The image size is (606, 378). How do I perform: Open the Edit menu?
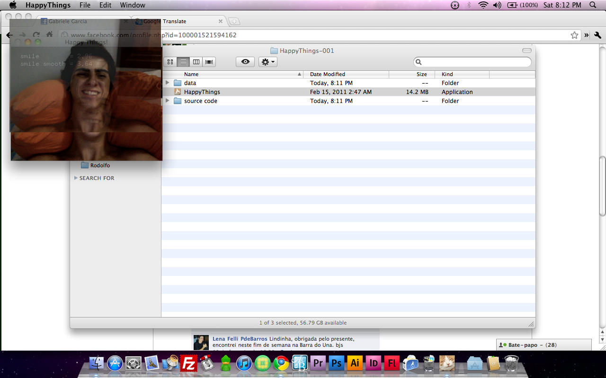pyautogui.click(x=105, y=5)
